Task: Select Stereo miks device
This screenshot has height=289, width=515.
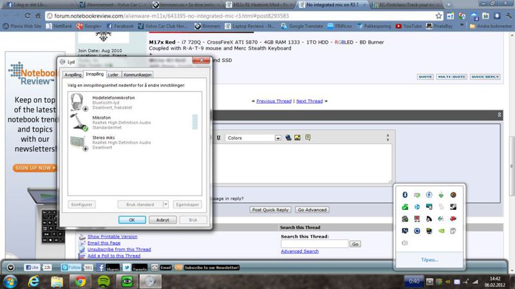Action: [x=135, y=142]
